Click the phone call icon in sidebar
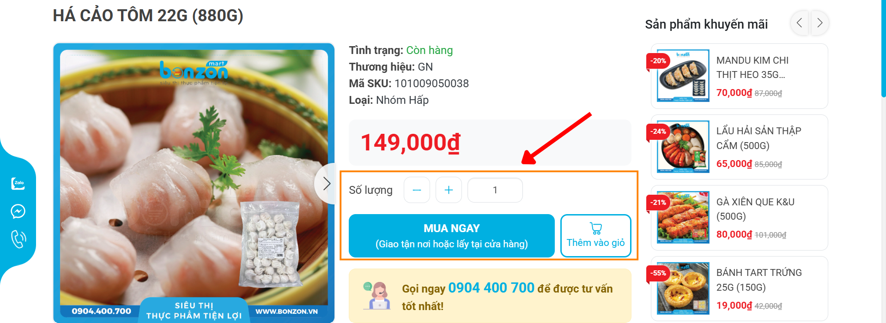Image resolution: width=886 pixels, height=323 pixels. 18,239
